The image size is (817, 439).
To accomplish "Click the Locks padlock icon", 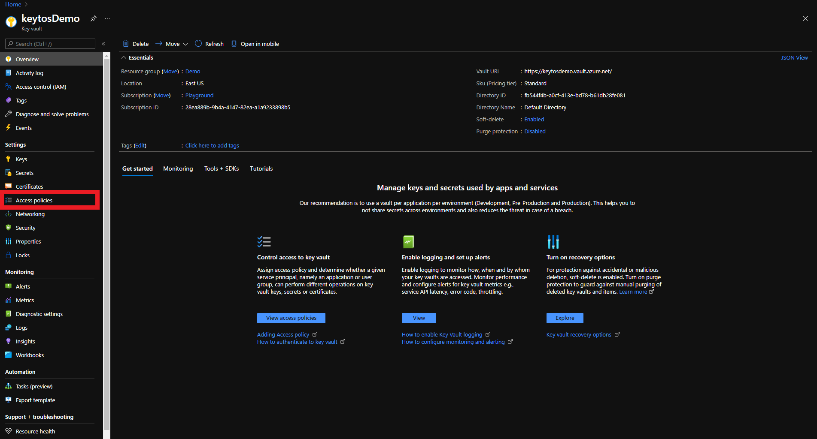I will pos(8,255).
